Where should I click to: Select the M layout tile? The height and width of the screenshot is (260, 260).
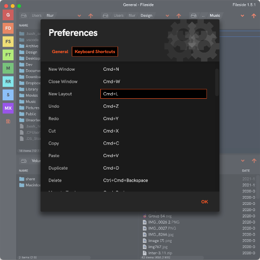[x=8, y=68]
